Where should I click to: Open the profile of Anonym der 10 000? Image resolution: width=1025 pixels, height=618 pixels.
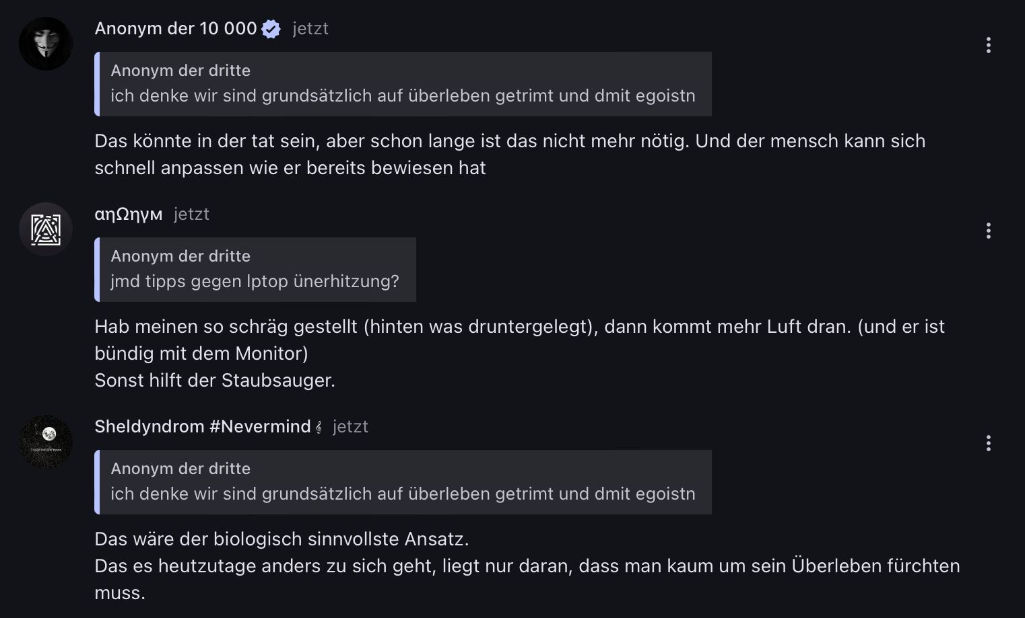(x=175, y=29)
